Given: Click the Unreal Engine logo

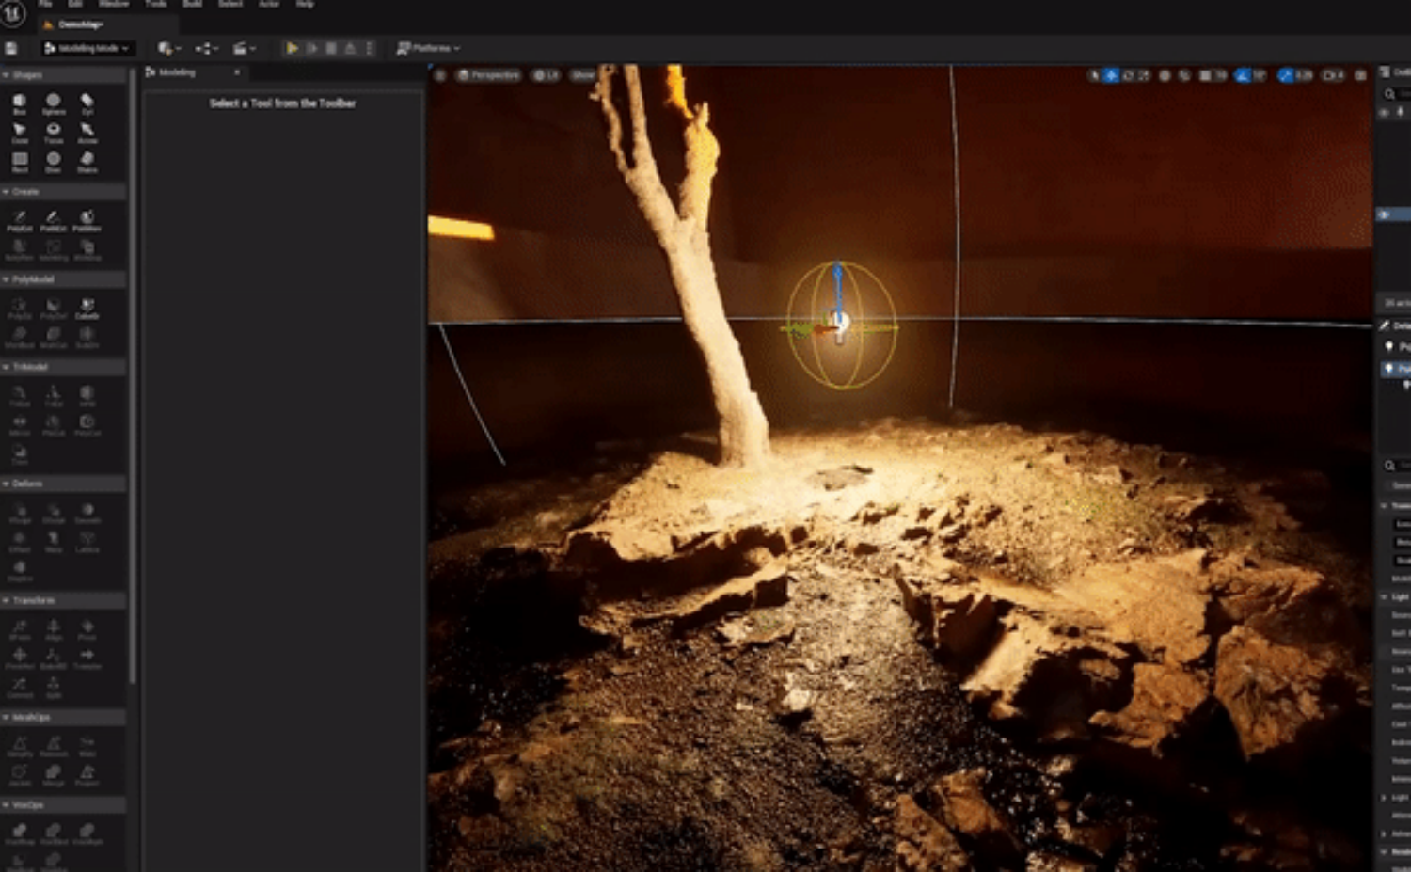Looking at the screenshot, I should point(12,12).
